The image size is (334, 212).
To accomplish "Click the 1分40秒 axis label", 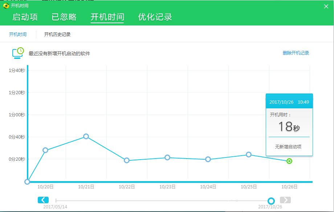I will click(17, 71).
